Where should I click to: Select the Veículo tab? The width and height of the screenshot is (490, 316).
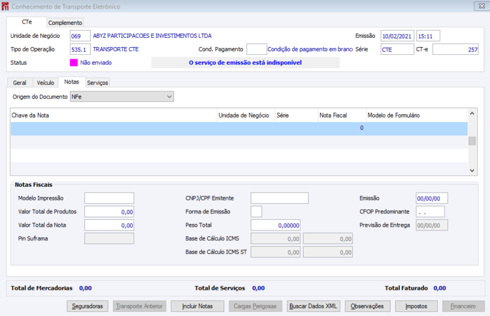(x=46, y=83)
